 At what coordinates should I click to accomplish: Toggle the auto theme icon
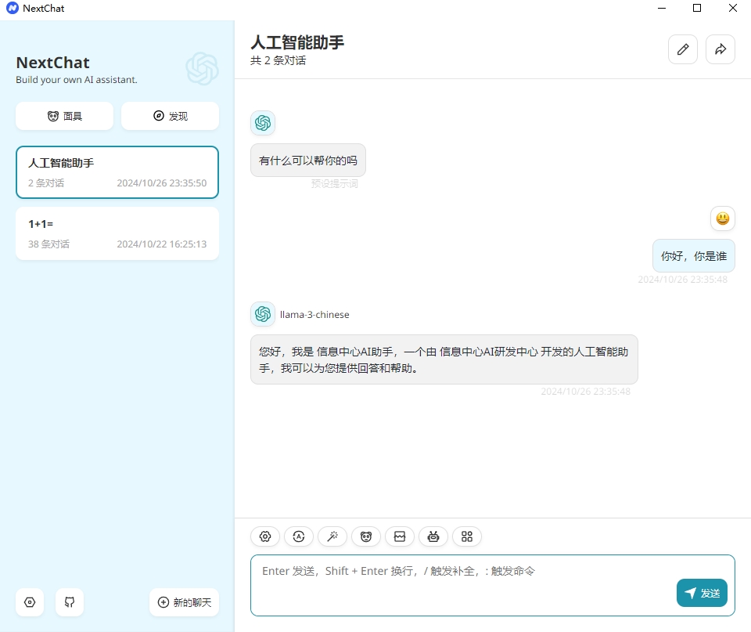(299, 536)
